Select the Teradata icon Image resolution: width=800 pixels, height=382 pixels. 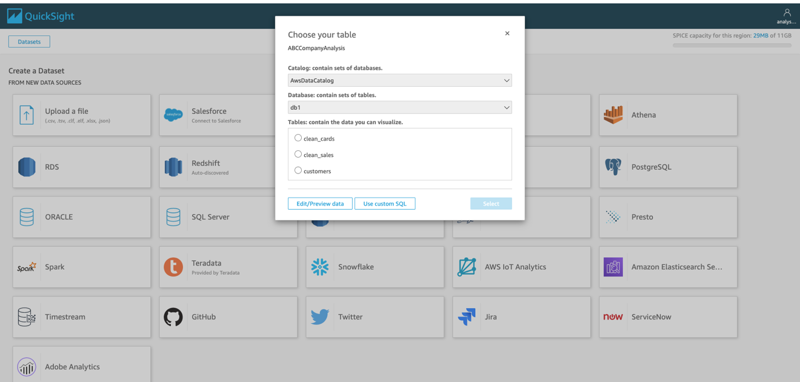[x=173, y=267]
